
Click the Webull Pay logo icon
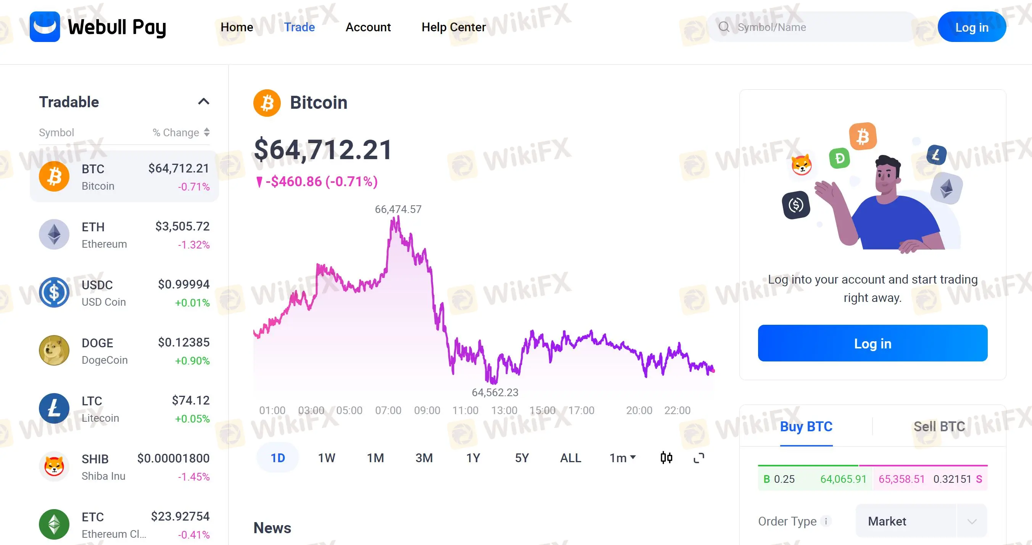[45, 27]
